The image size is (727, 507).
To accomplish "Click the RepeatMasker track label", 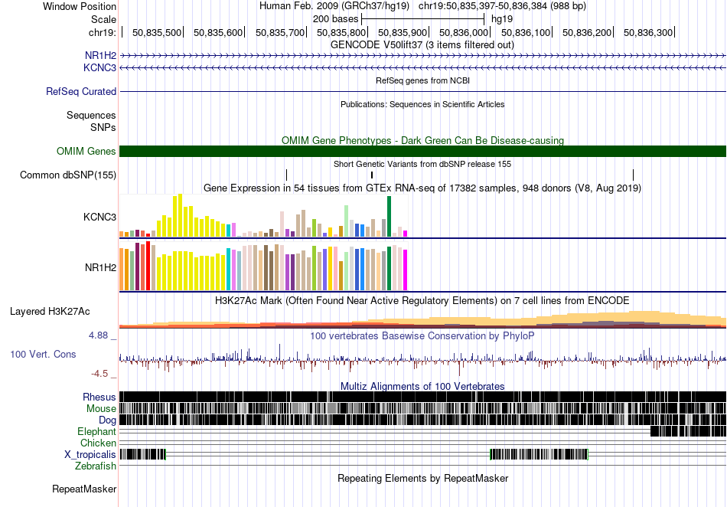I will 84,489.
